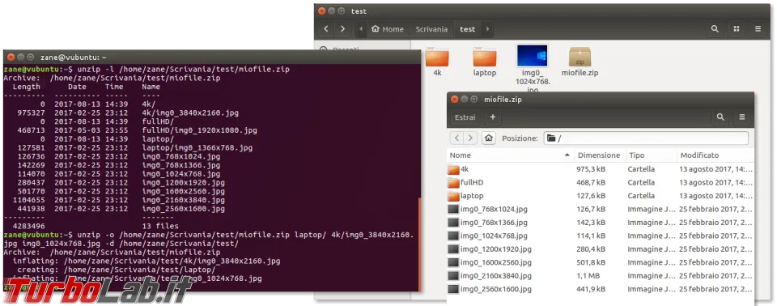Search in the test file manager window
This screenshot has height=306, width=777.
[715, 29]
